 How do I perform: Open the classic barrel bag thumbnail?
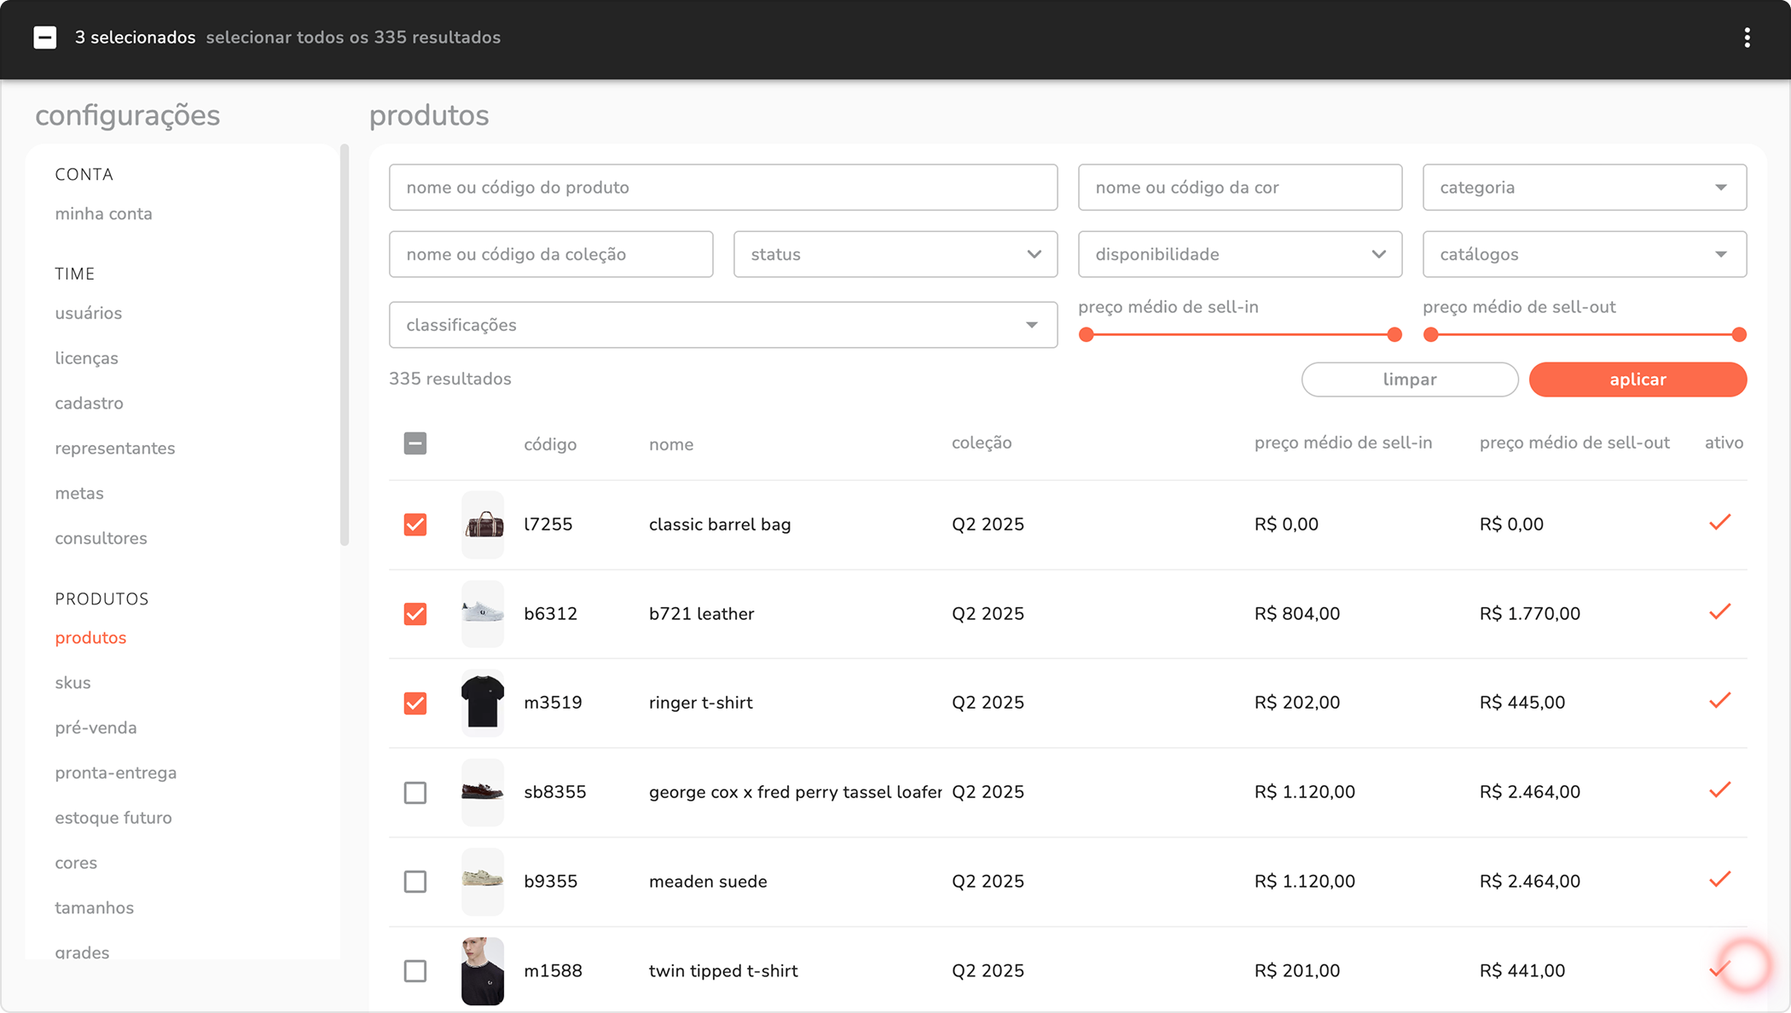point(483,524)
